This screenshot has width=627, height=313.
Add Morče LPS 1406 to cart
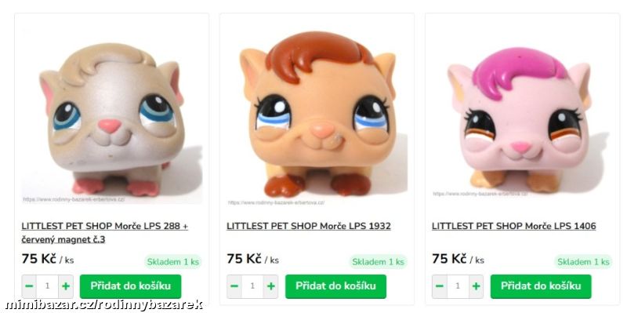[541, 286]
